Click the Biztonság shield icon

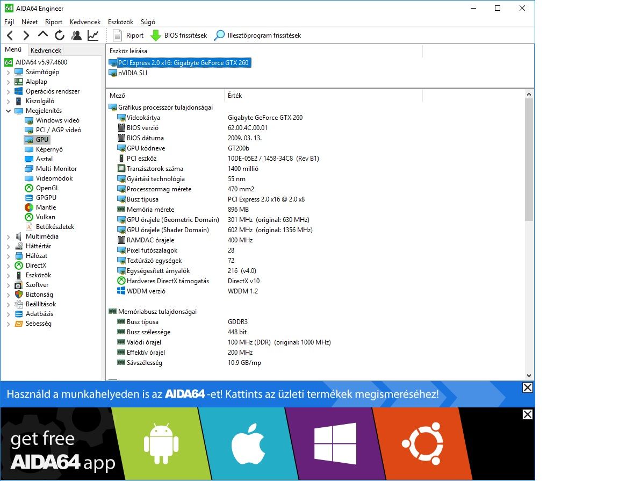(19, 295)
